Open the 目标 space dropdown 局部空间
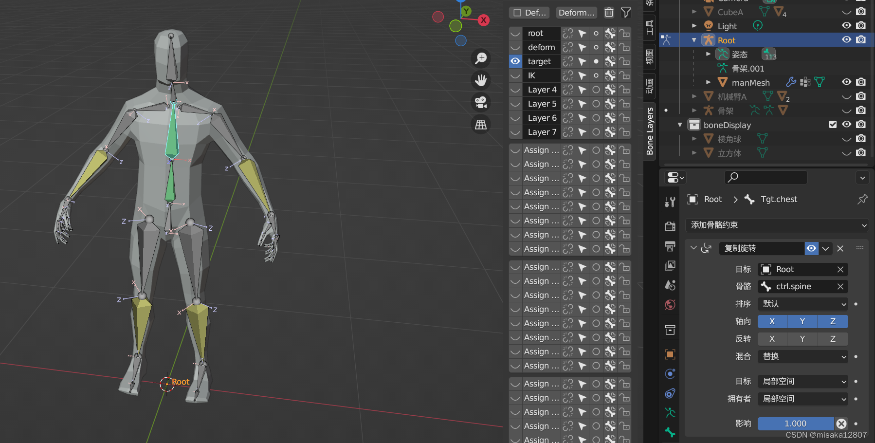Image resolution: width=875 pixels, height=443 pixels. [x=803, y=381]
